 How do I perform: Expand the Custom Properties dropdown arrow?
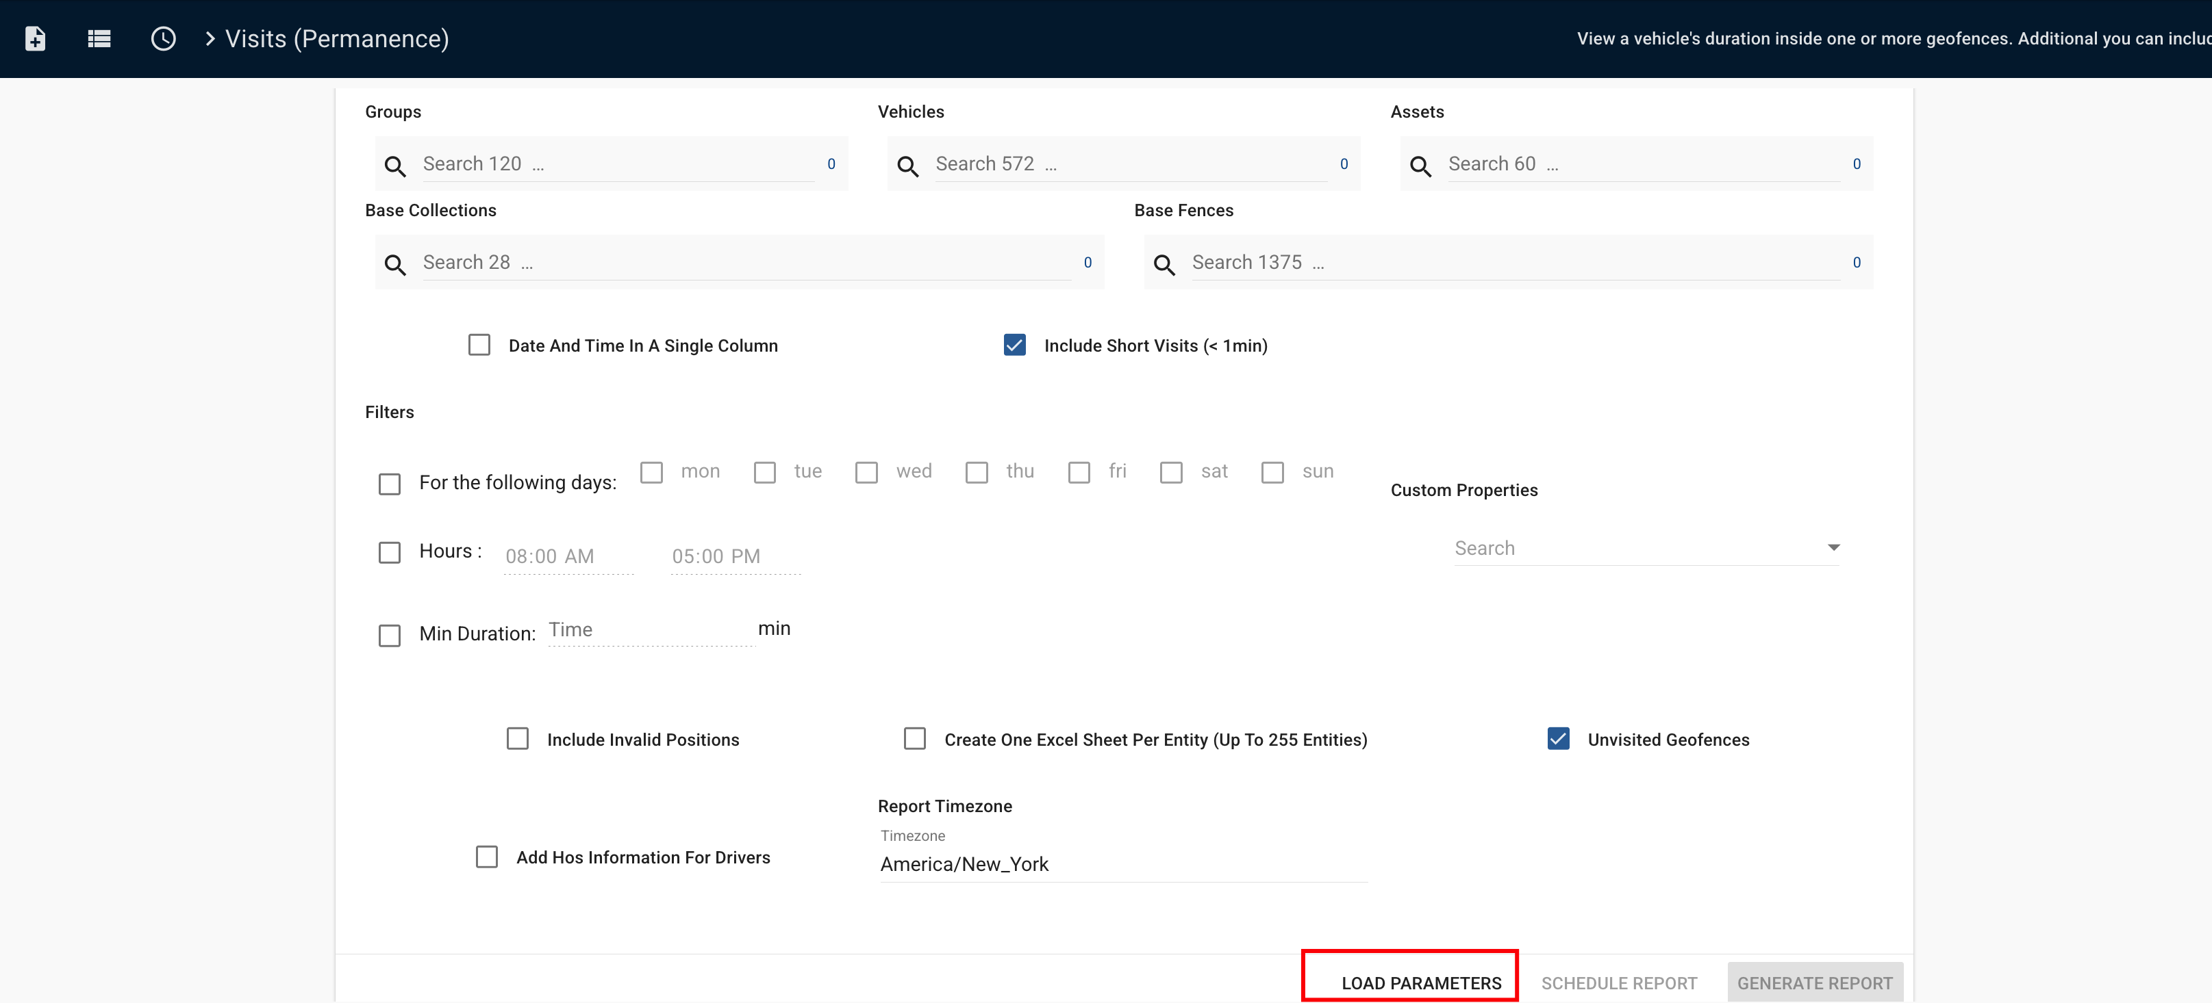[x=1833, y=547]
